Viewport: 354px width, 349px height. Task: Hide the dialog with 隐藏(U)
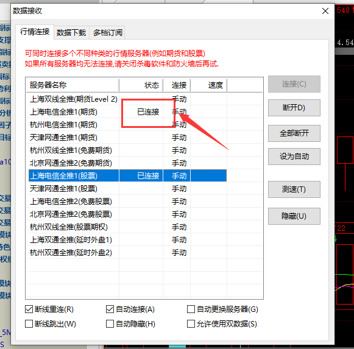click(x=294, y=216)
